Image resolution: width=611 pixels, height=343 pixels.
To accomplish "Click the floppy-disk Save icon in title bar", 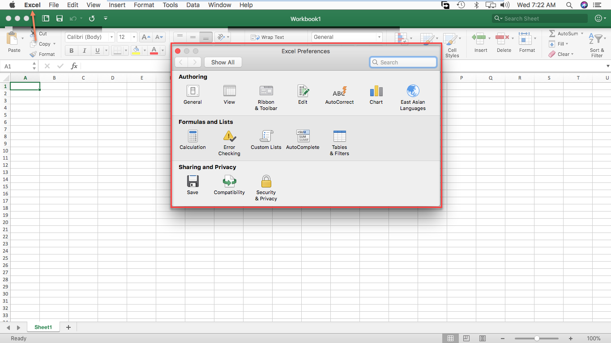I will coord(60,18).
